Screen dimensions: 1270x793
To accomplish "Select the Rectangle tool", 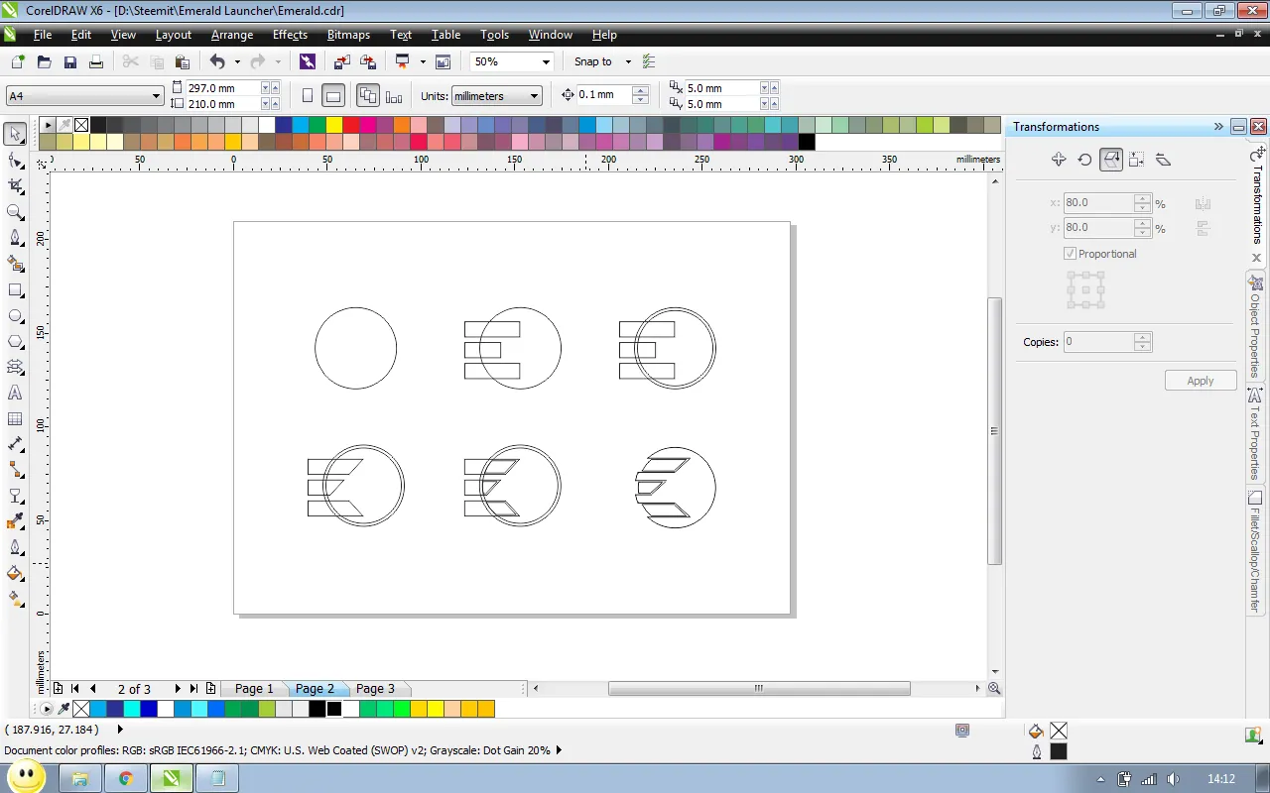I will click(x=15, y=290).
